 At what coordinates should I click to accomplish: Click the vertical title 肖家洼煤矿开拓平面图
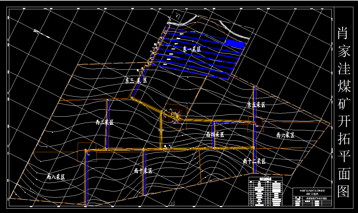[x=344, y=112]
